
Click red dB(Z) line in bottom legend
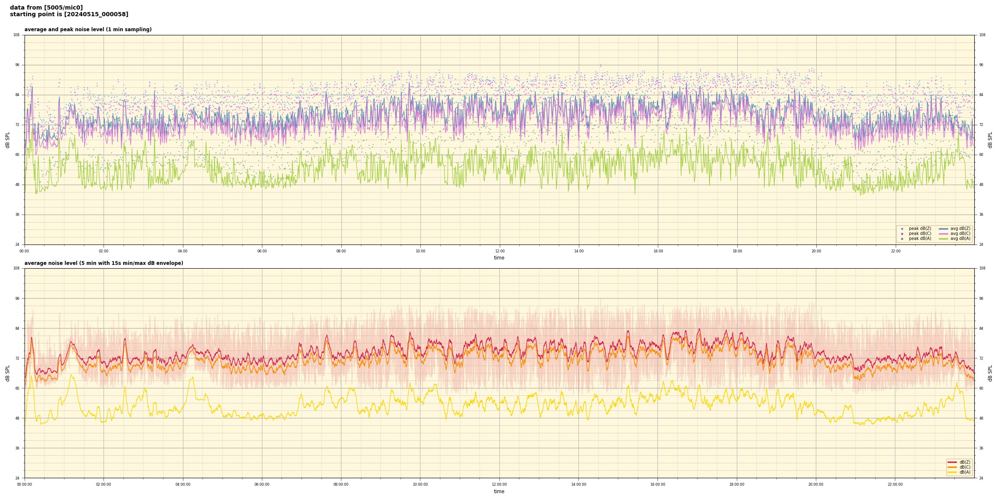952,462
